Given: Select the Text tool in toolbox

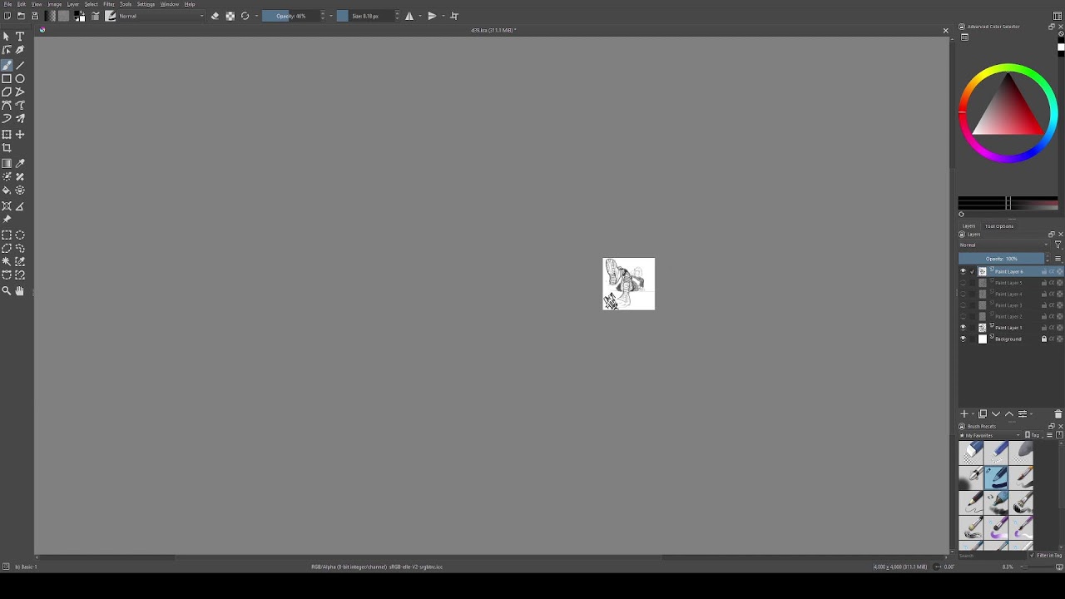Looking at the screenshot, I should pos(20,37).
